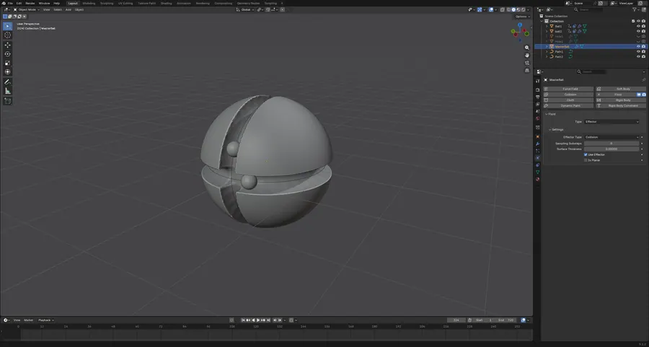The height and width of the screenshot is (347, 649).
Task: Open the Edit menu
Action: [x=19, y=4]
